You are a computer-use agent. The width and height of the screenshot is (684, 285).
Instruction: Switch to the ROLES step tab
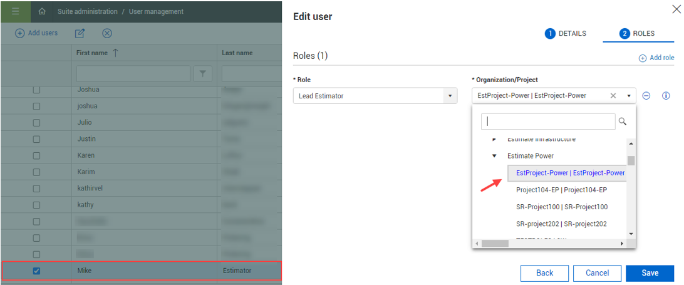coord(637,34)
